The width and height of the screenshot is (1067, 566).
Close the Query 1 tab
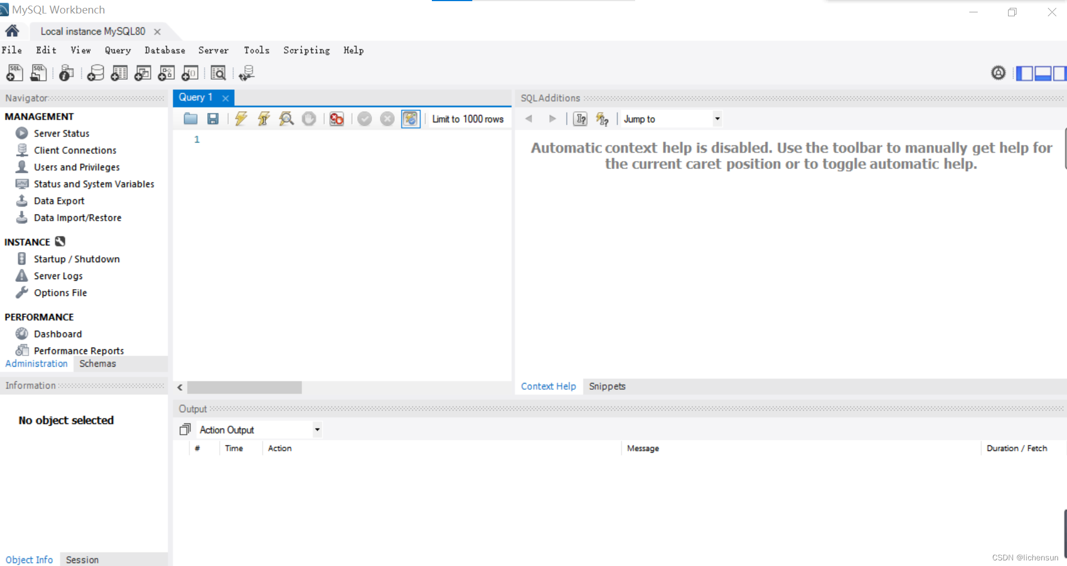226,98
